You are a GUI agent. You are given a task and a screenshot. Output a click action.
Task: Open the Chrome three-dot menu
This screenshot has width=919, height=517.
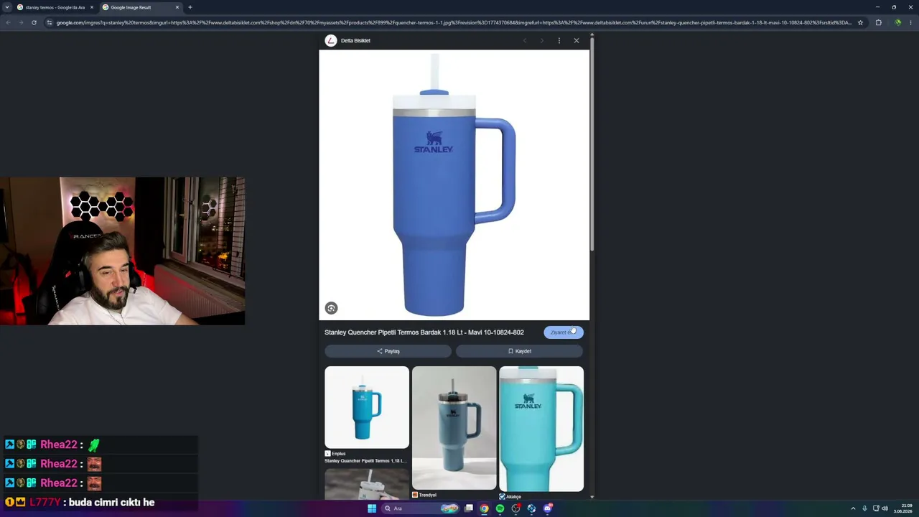(910, 22)
